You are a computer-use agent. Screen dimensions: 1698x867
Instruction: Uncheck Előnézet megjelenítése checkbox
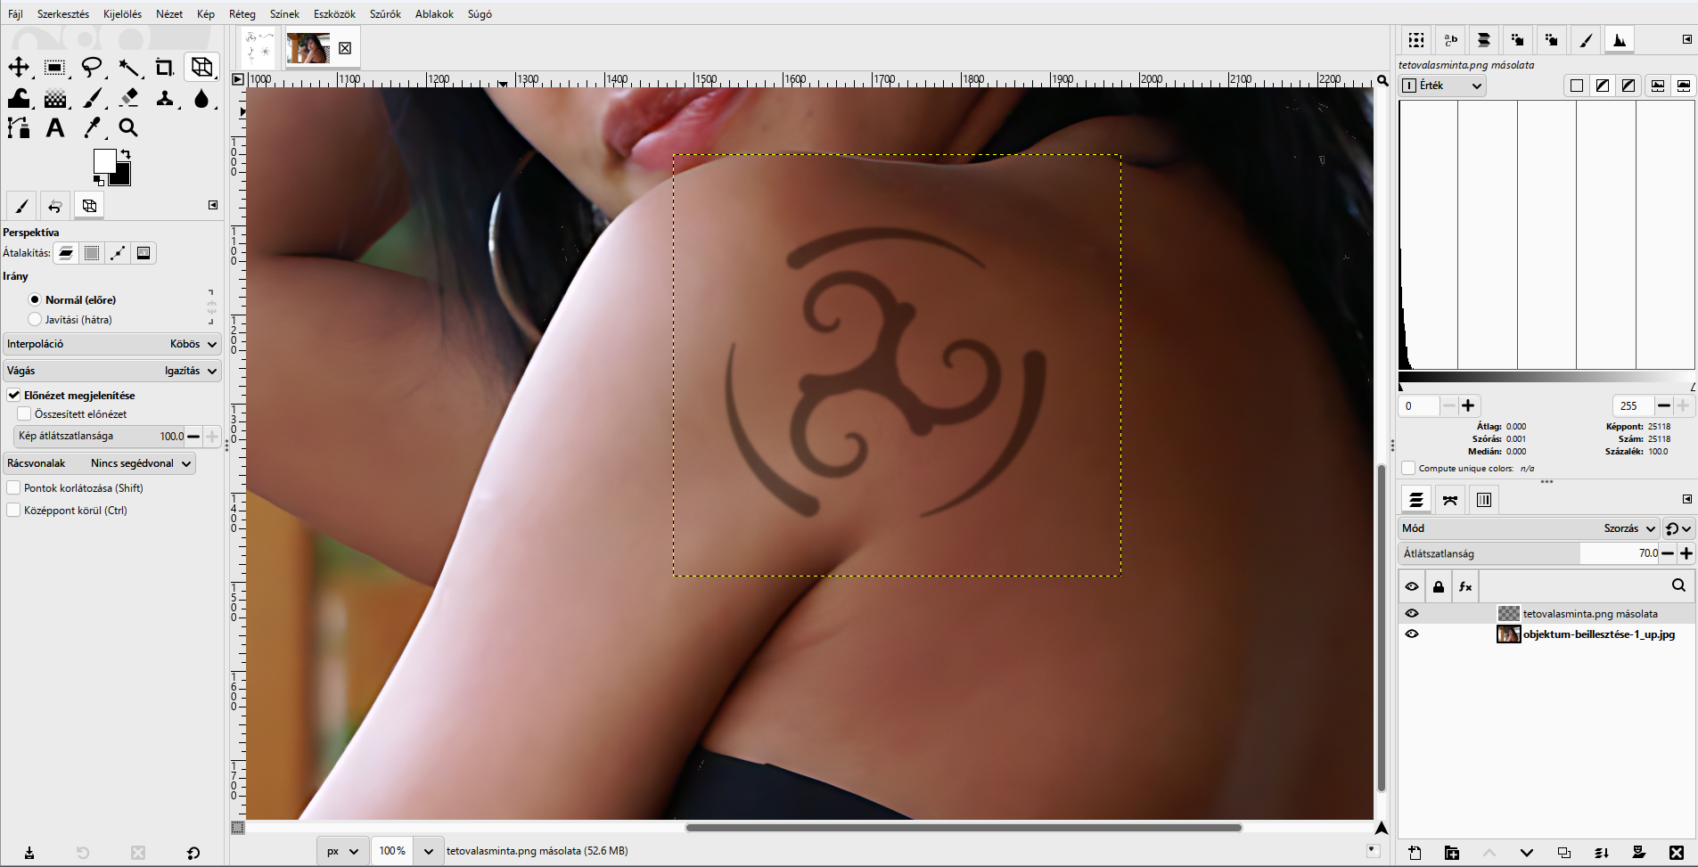[13, 395]
